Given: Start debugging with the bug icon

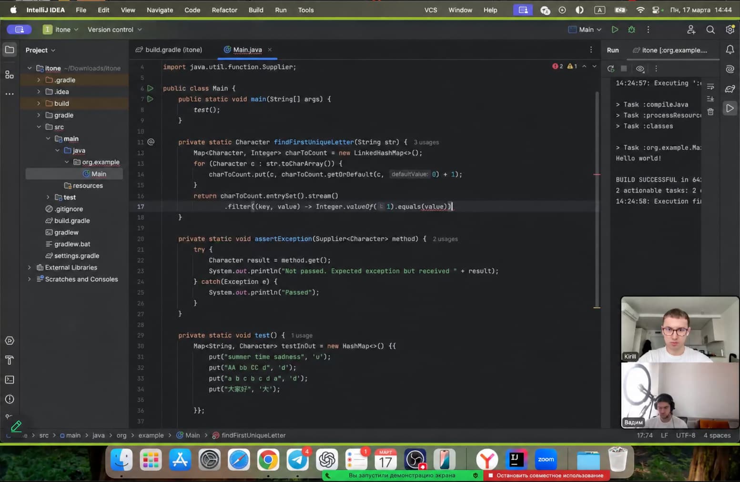Looking at the screenshot, I should tap(631, 30).
